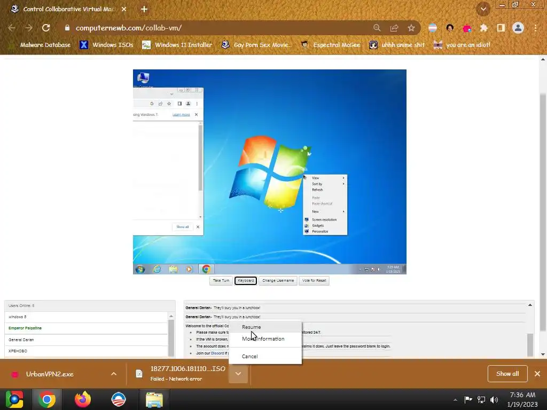The height and width of the screenshot is (410, 547).
Task: Click the Change Username button
Action: coord(278,281)
